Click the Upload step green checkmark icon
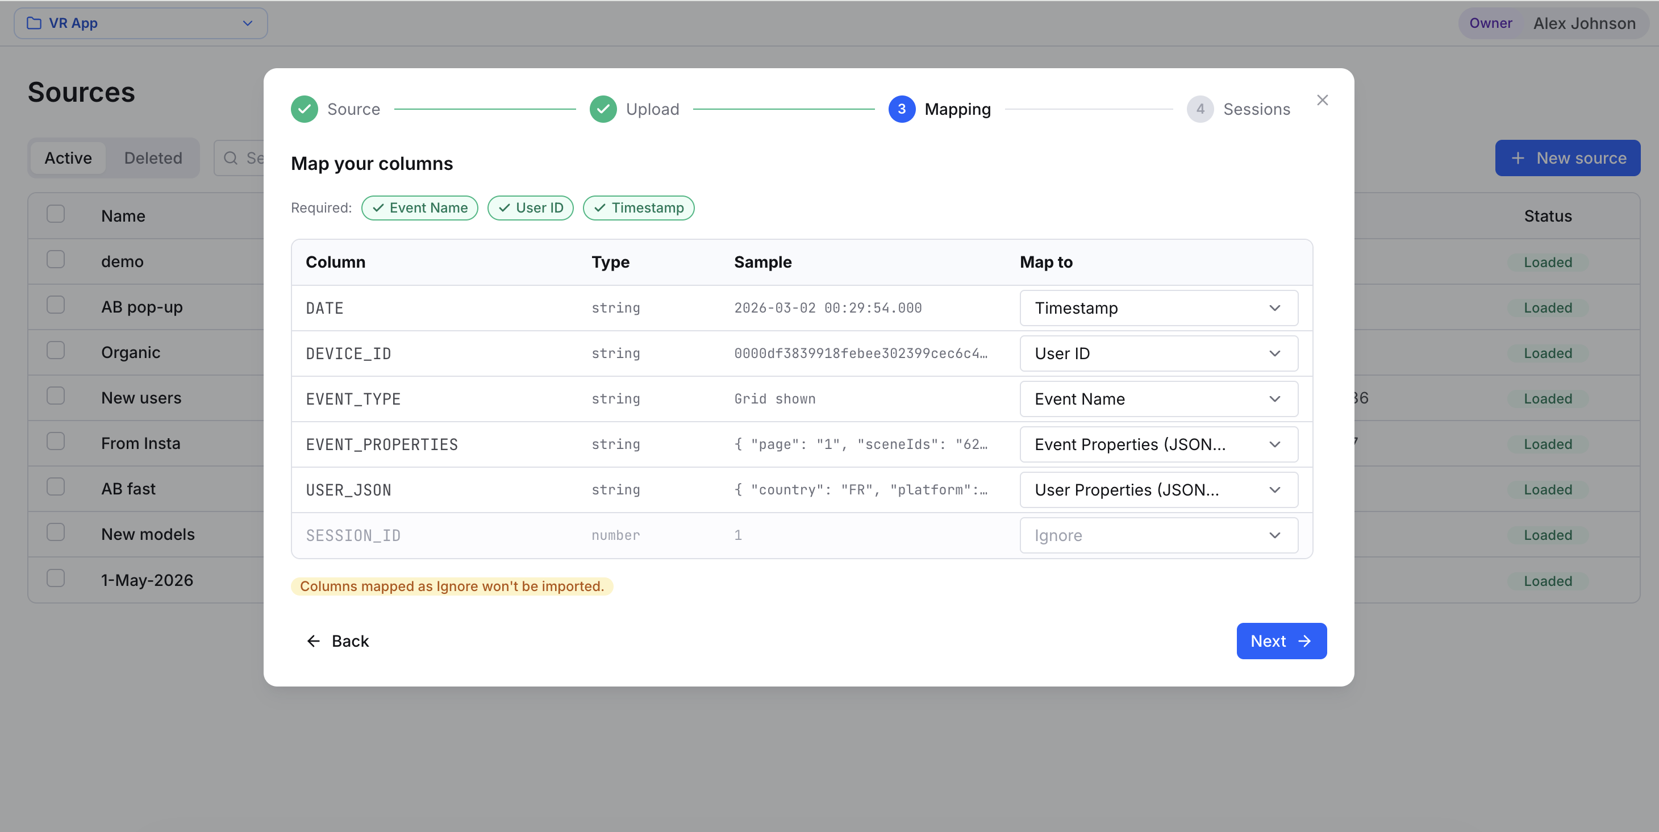The width and height of the screenshot is (1659, 832). (603, 109)
